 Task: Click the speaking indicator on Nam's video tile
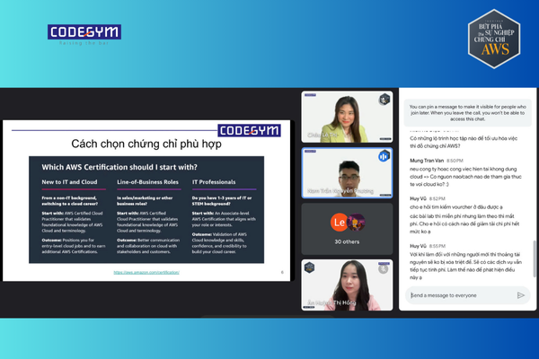pyautogui.click(x=384, y=156)
